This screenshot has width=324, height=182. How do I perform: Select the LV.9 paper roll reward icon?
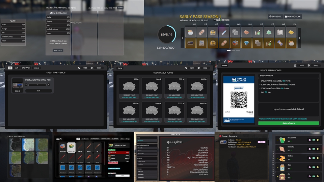(x=280, y=32)
